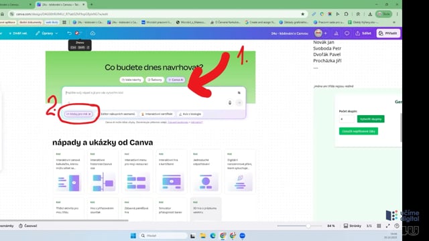
Task: Open File Explorer from the taskbar
Action: tap(202, 236)
